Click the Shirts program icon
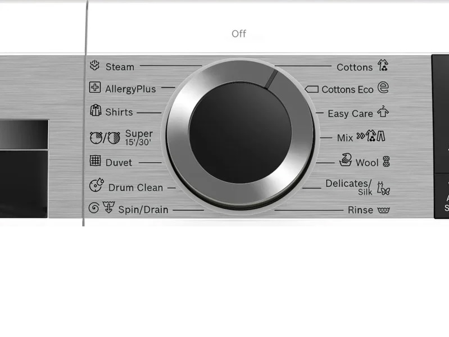The image size is (449, 337). click(96, 110)
